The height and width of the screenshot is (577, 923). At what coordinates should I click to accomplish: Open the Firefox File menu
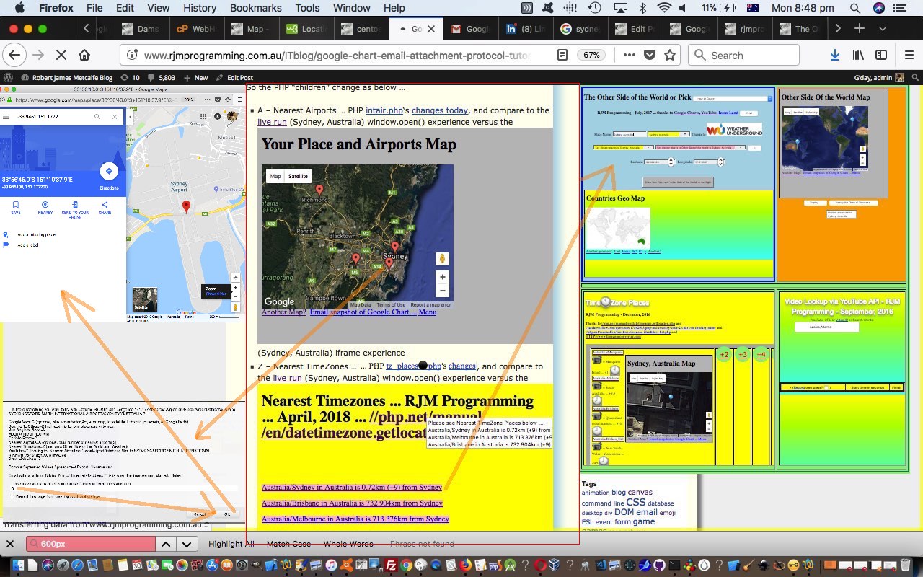pyautogui.click(x=94, y=8)
